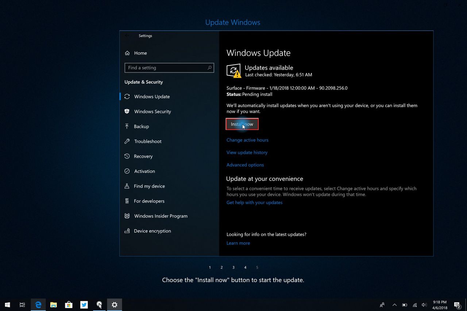Open the Windows Start menu
467x311 pixels.
pos(7,305)
